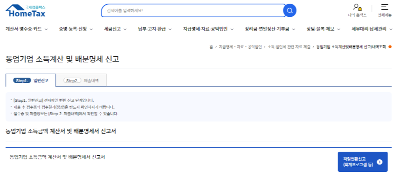
Task: Open the 납부·고지·환급 menu
Action: click(x=155, y=29)
